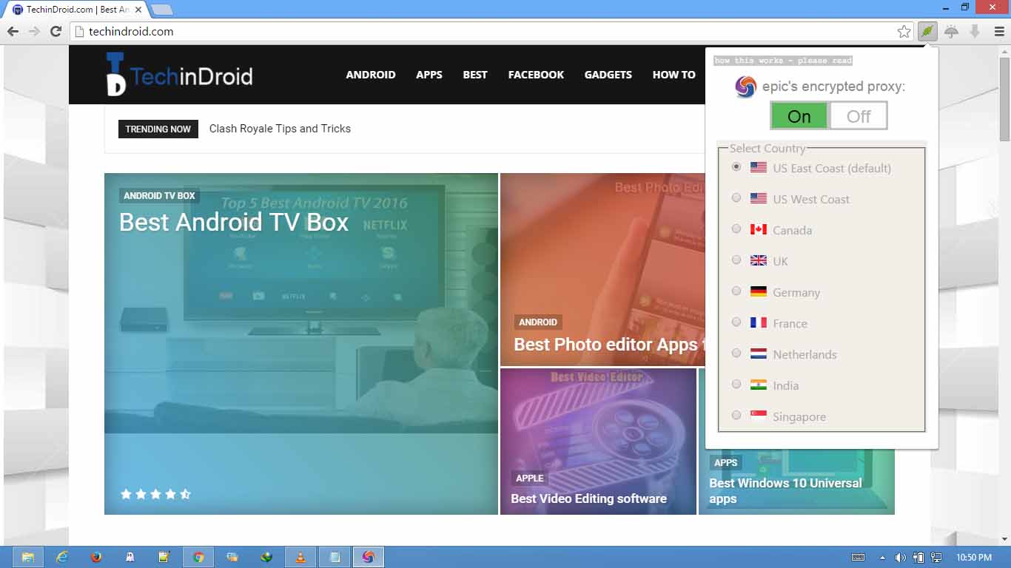Click the address bar showing techindroid.com
The height and width of the screenshot is (568, 1011).
click(x=483, y=31)
